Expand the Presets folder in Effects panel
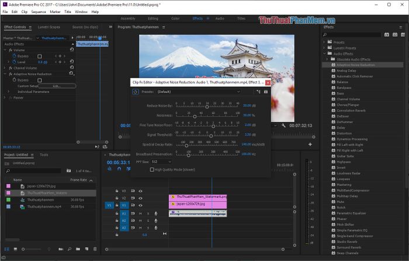 [x=324, y=42]
